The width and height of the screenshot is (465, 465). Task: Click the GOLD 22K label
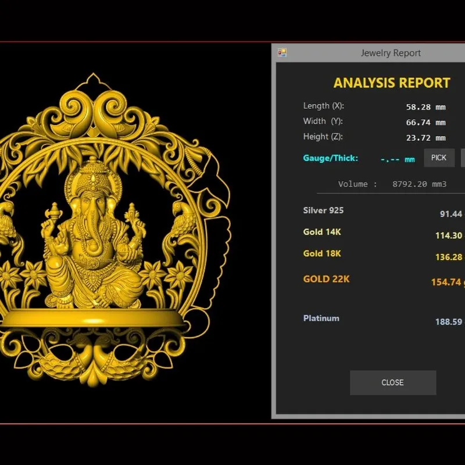326,279
